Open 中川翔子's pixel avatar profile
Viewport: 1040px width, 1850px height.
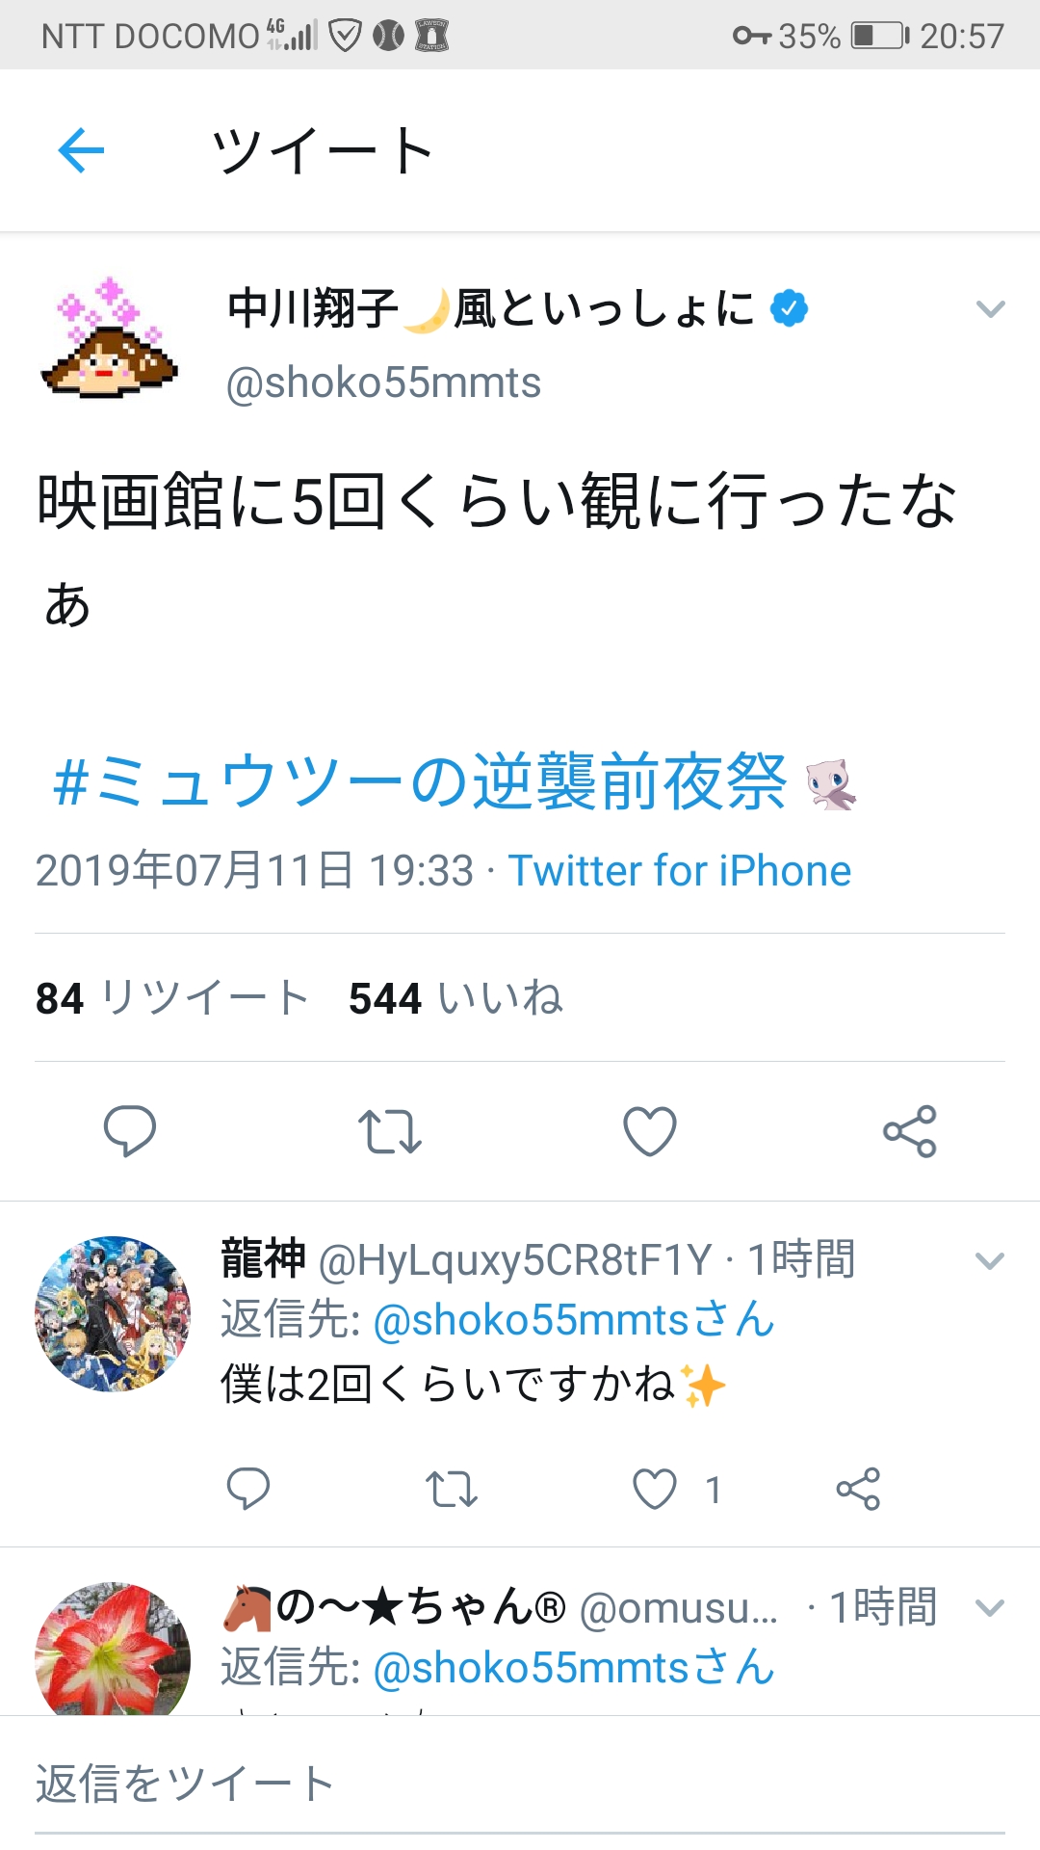(x=111, y=337)
